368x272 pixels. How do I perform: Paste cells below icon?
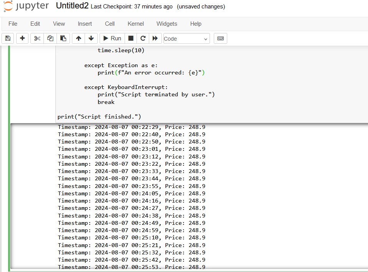[63, 38]
